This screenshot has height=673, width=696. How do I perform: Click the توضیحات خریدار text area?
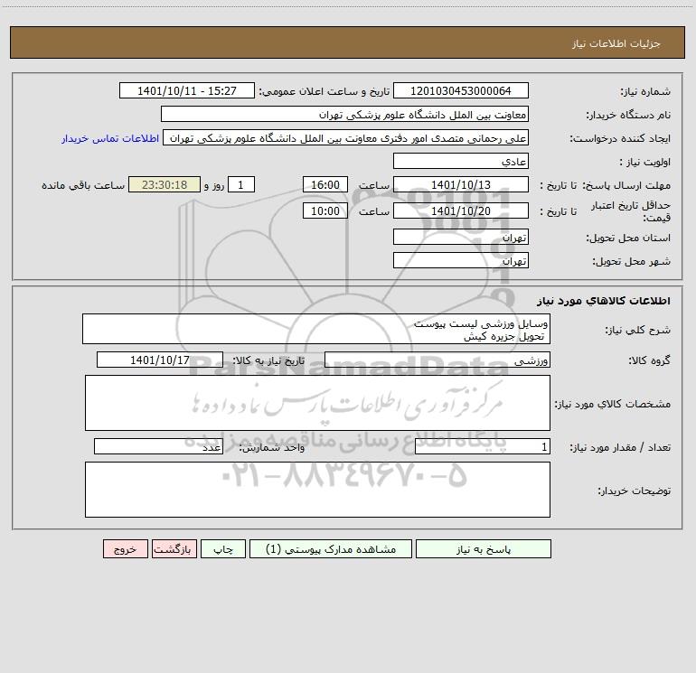[x=317, y=490]
